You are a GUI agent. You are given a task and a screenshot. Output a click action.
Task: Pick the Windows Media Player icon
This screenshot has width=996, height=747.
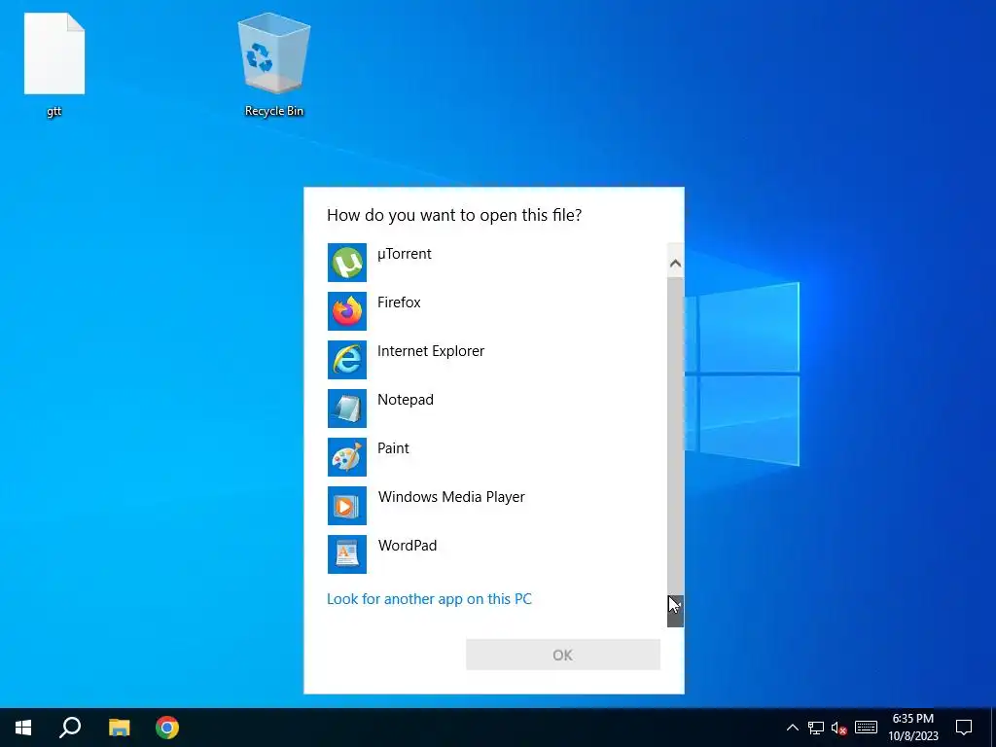[347, 506]
